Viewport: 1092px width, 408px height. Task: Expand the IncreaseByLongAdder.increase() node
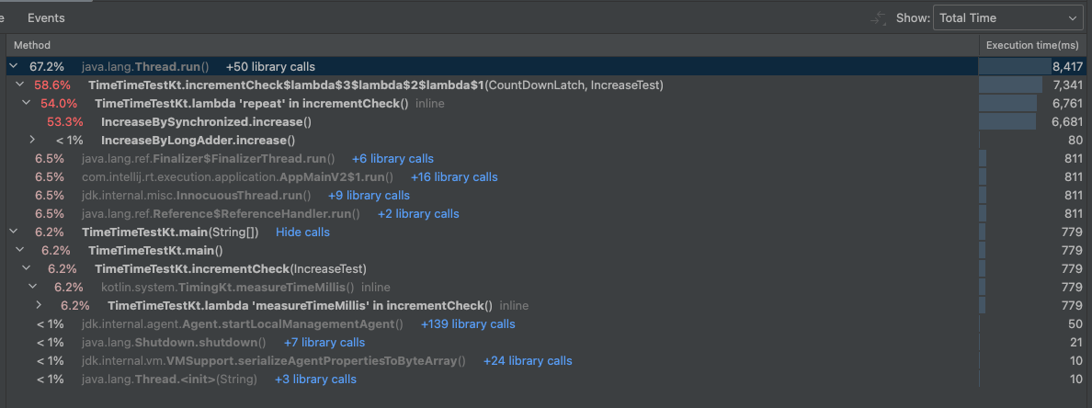[32, 140]
